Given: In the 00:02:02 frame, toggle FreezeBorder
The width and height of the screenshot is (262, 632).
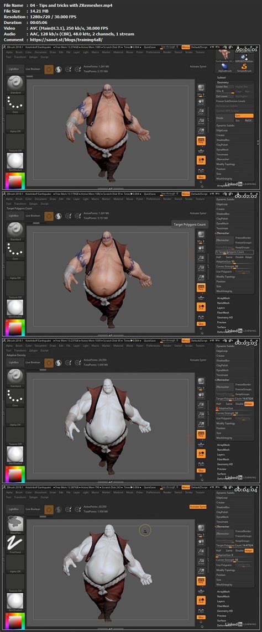Looking at the screenshot, I should click(x=243, y=238).
